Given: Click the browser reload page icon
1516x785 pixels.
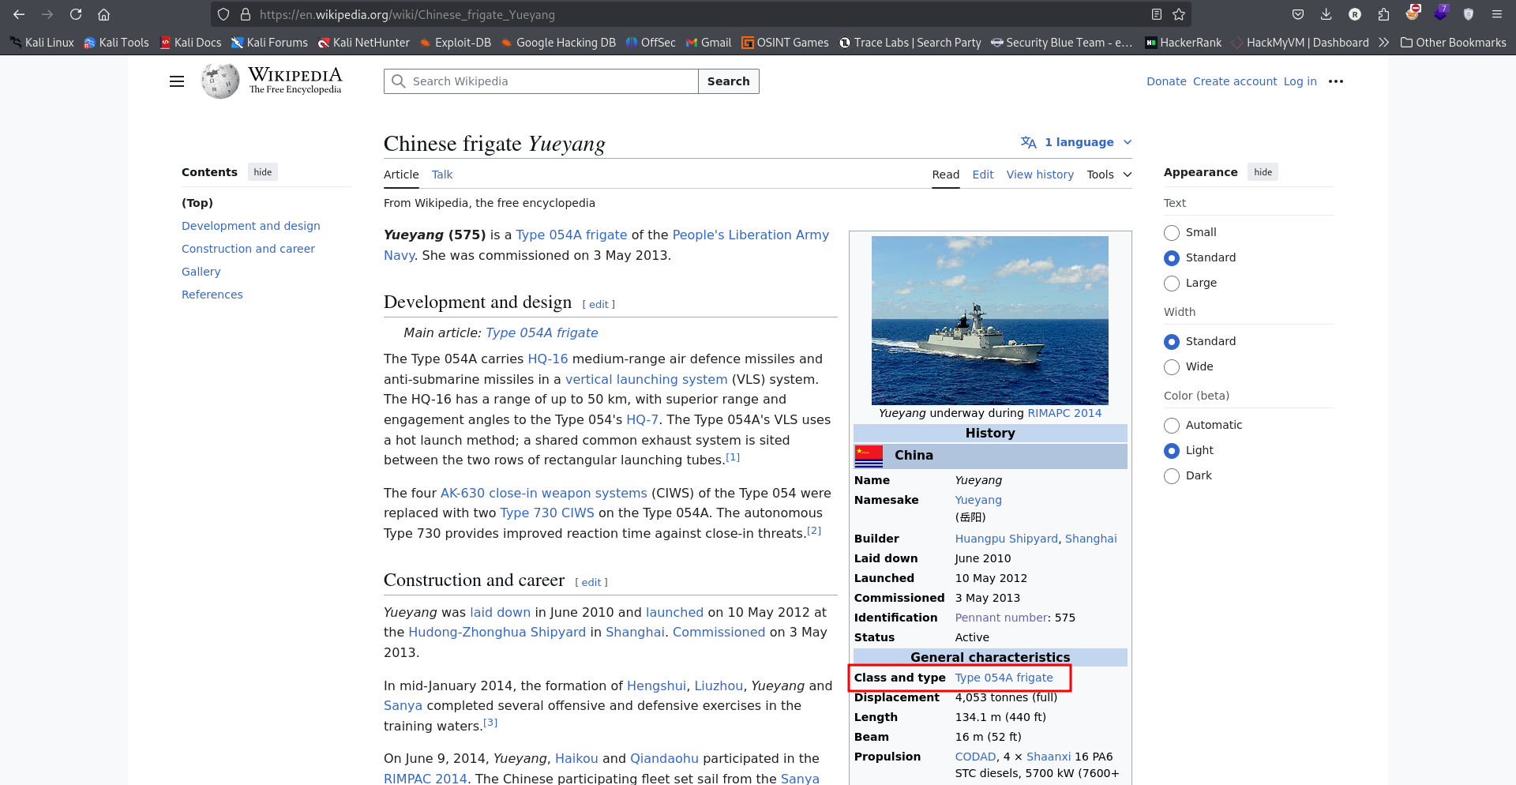Looking at the screenshot, I should 76,14.
